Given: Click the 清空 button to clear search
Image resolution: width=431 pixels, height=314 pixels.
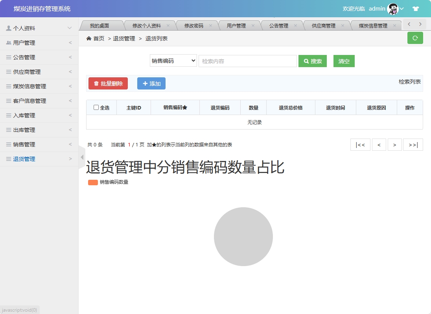Looking at the screenshot, I should [x=344, y=61].
